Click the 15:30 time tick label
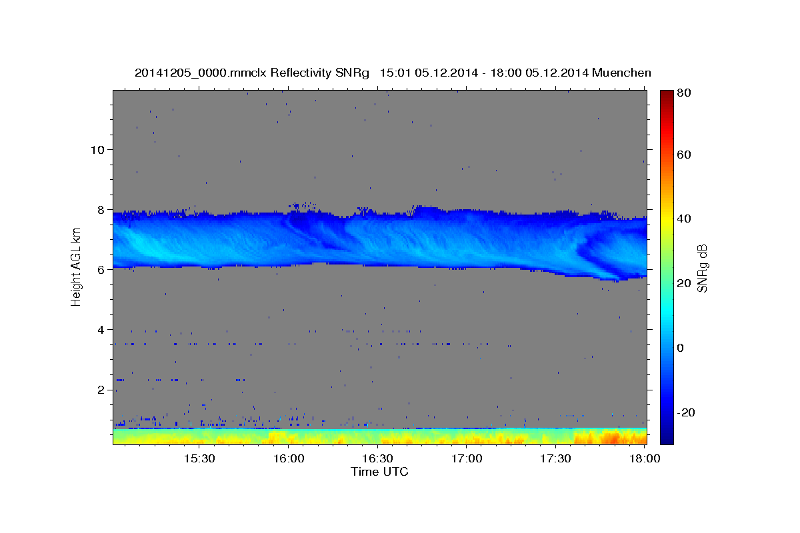 (199, 459)
